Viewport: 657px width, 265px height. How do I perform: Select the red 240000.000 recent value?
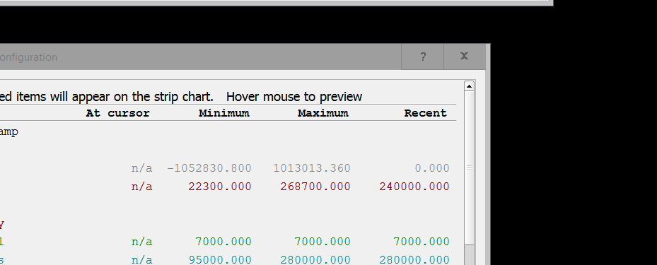coord(414,187)
